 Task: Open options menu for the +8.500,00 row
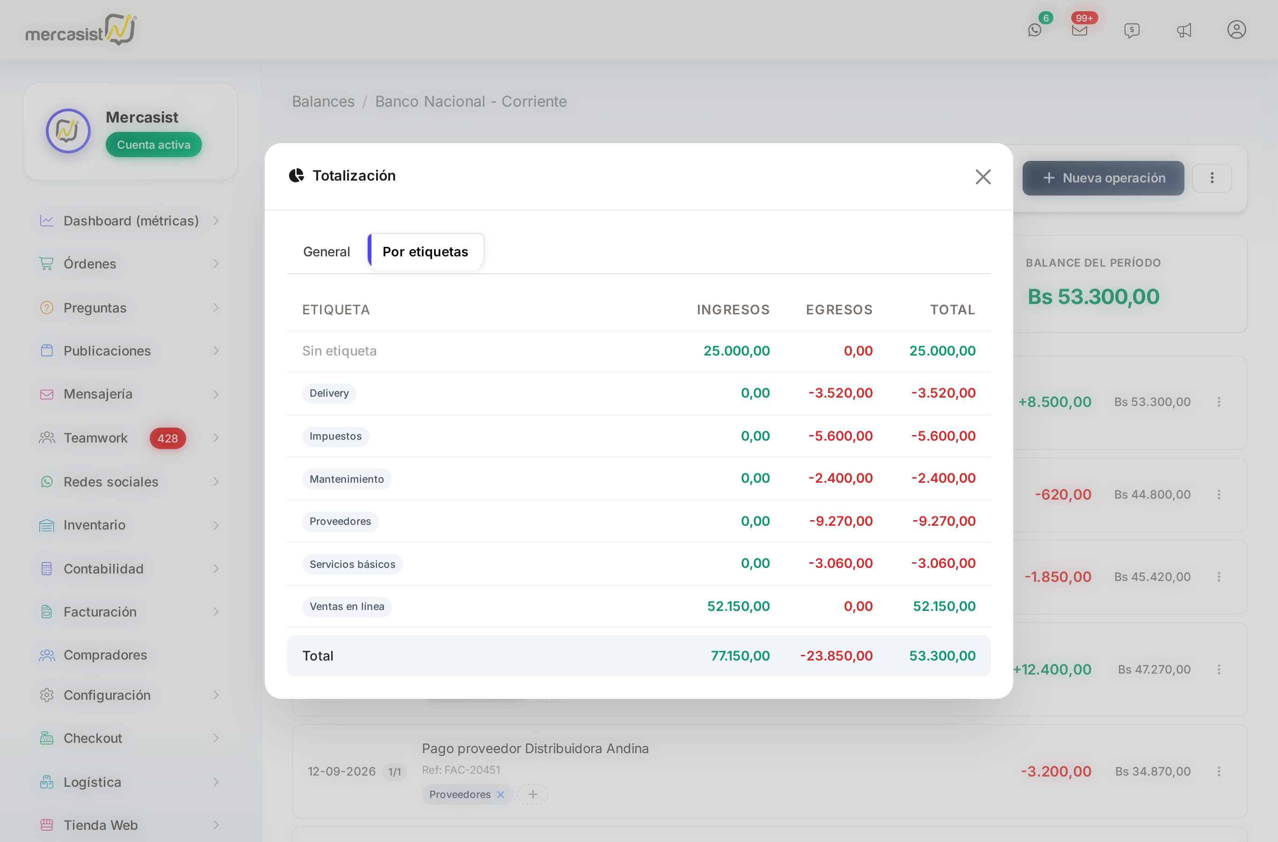1219,402
